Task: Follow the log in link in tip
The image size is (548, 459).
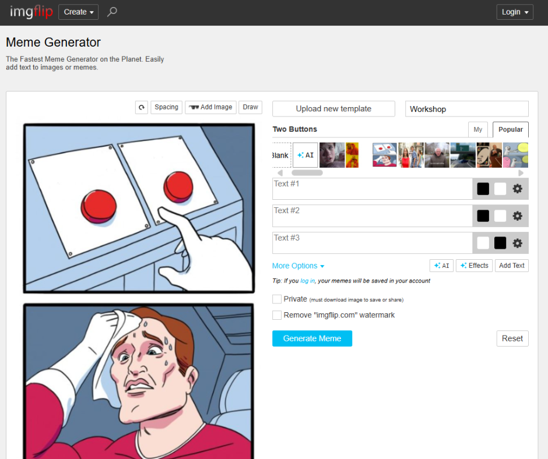Action: pyautogui.click(x=307, y=281)
